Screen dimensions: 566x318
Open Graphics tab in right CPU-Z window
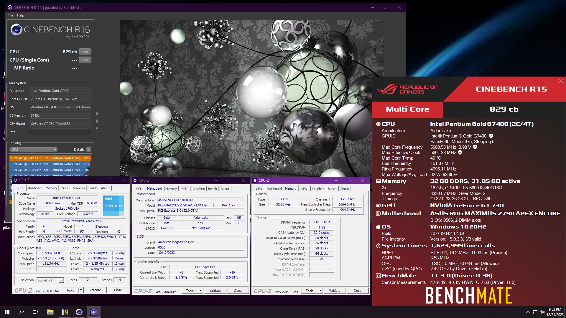pos(318,189)
